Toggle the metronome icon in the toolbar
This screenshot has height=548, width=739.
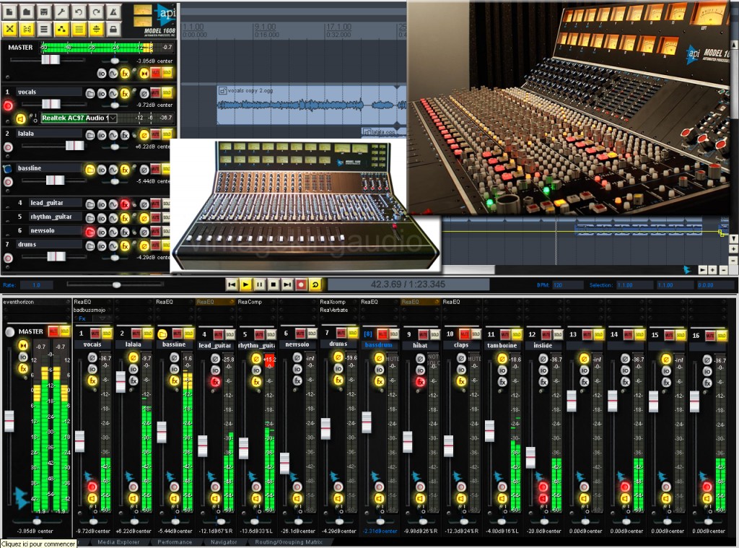click(114, 13)
